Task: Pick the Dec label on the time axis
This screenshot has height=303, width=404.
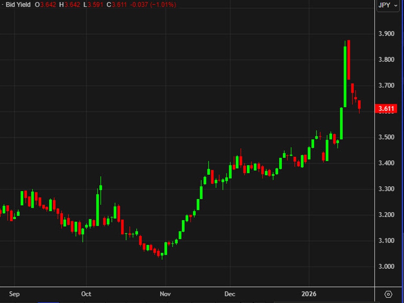Action: [230, 294]
